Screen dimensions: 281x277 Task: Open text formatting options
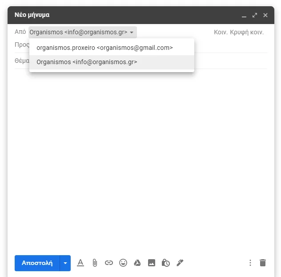pyautogui.click(x=80, y=263)
